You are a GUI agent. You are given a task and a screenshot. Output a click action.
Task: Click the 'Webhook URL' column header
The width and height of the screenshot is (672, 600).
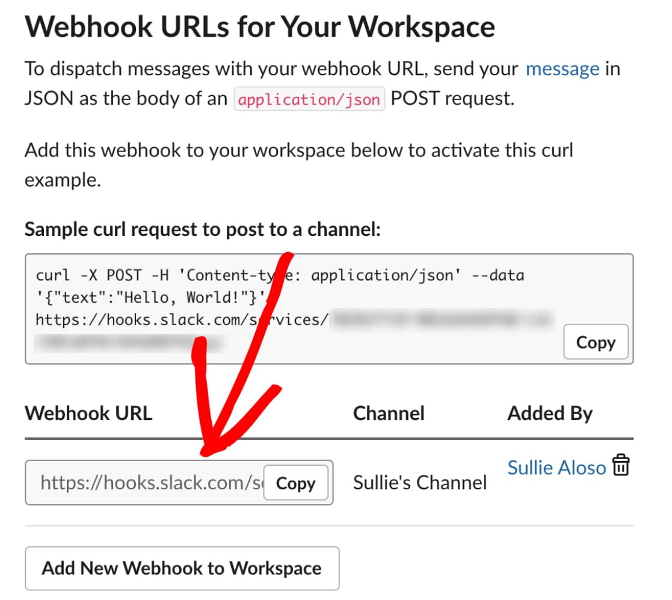[x=88, y=413]
